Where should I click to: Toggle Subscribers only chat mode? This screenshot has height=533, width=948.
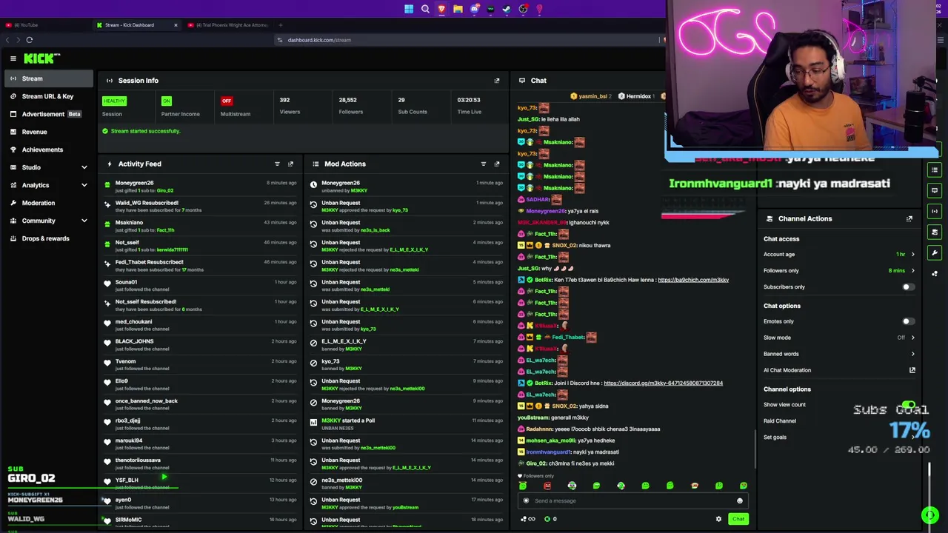pyautogui.click(x=907, y=287)
